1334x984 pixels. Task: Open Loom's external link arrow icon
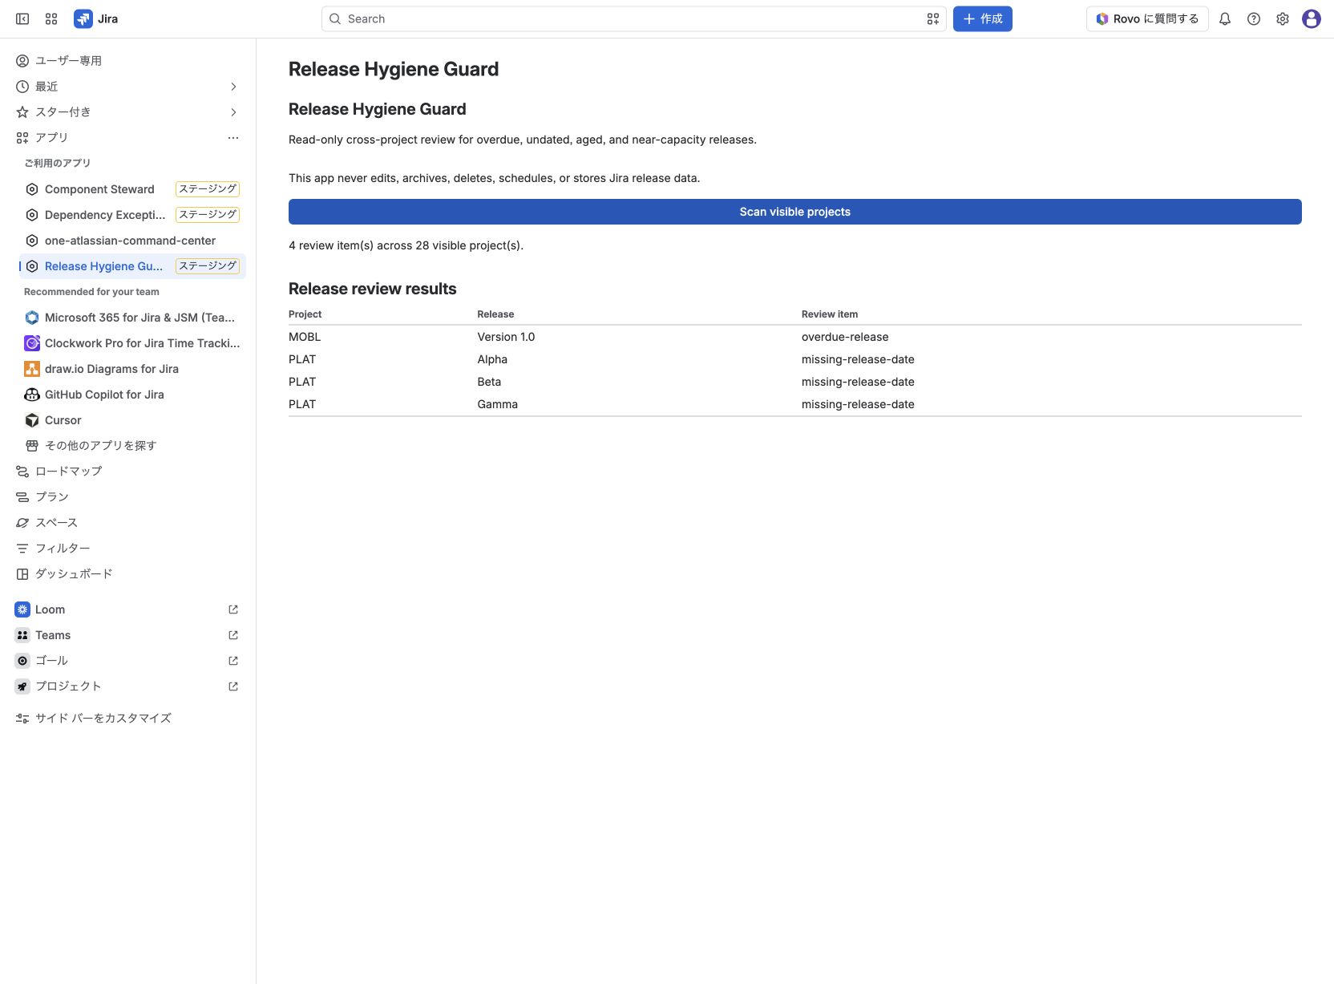tap(233, 609)
